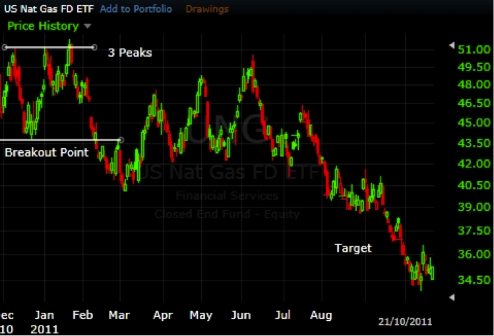Select the Price History label
The height and width of the screenshot is (336, 494).
(43, 26)
